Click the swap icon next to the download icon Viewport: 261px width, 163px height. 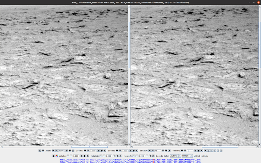point(43,151)
